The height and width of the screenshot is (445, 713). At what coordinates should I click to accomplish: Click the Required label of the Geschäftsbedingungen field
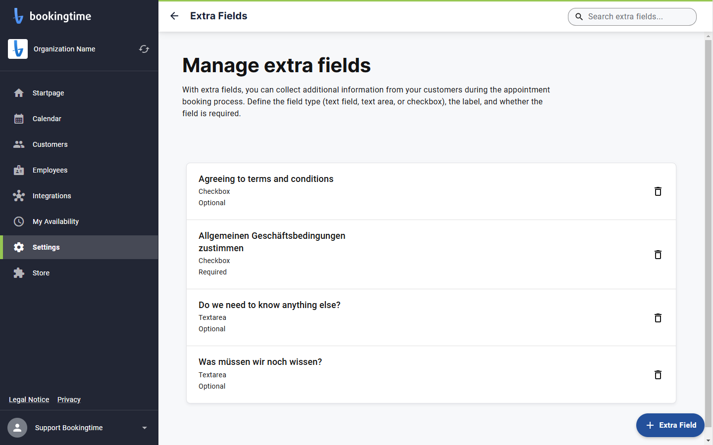[x=212, y=272]
